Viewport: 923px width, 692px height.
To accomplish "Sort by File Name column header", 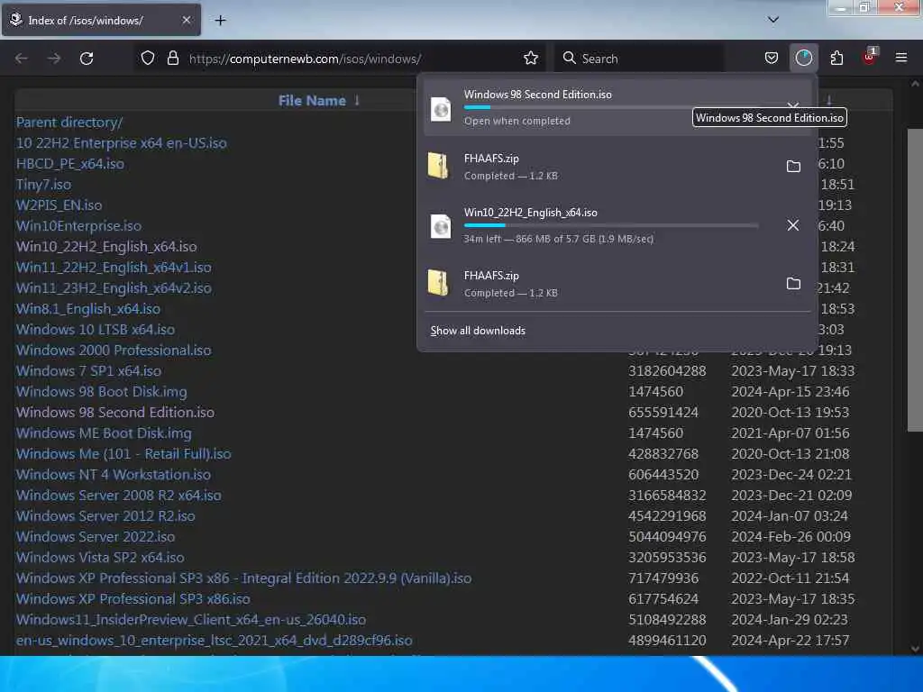I will pos(312,101).
